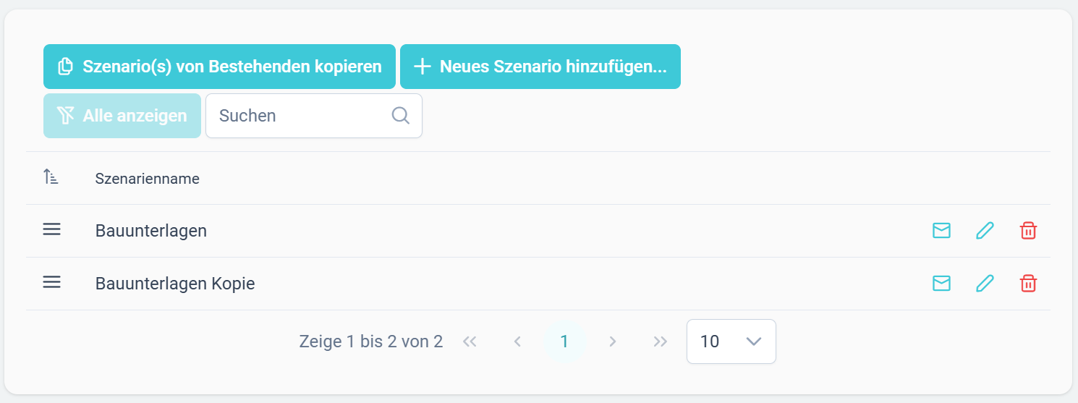
Task: Click the mail icon for Bauunterlagen
Action: pos(941,231)
